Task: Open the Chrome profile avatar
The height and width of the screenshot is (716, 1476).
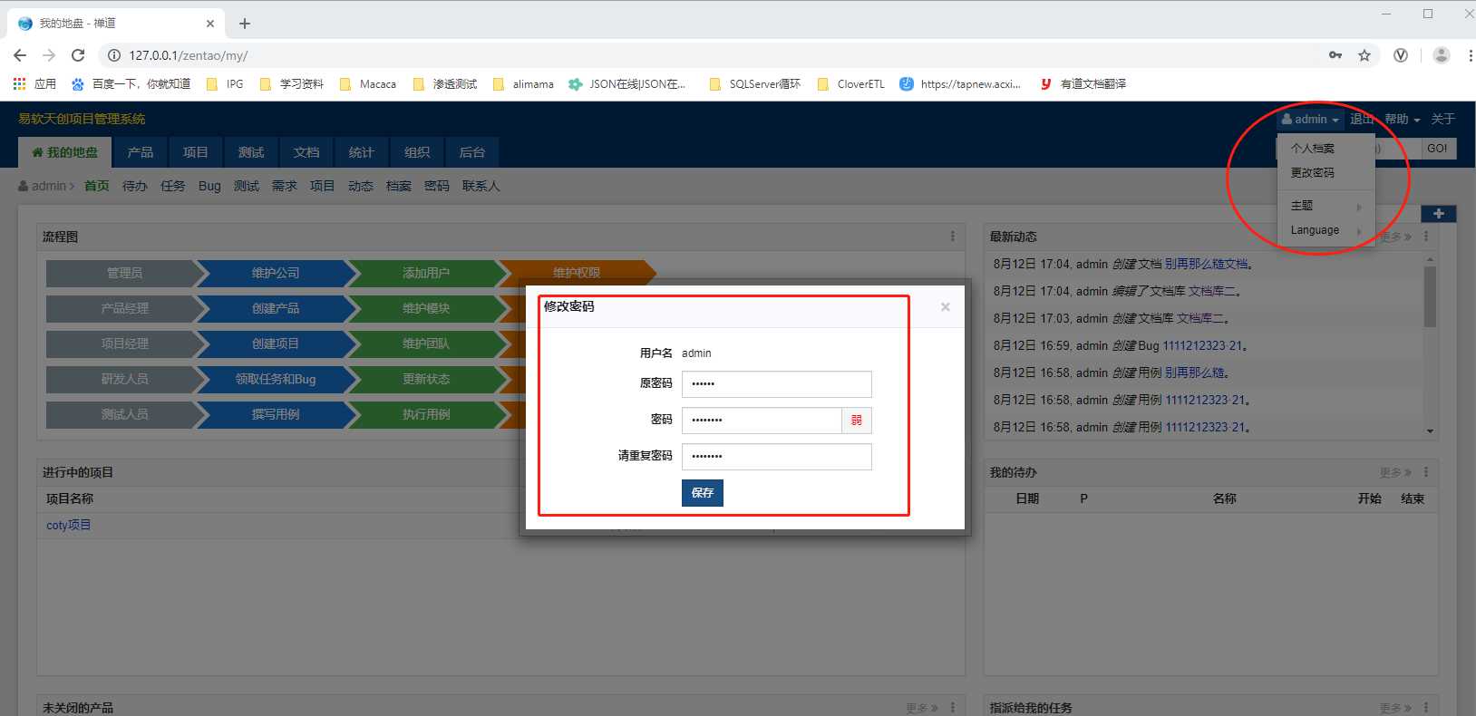Action: pos(1441,55)
